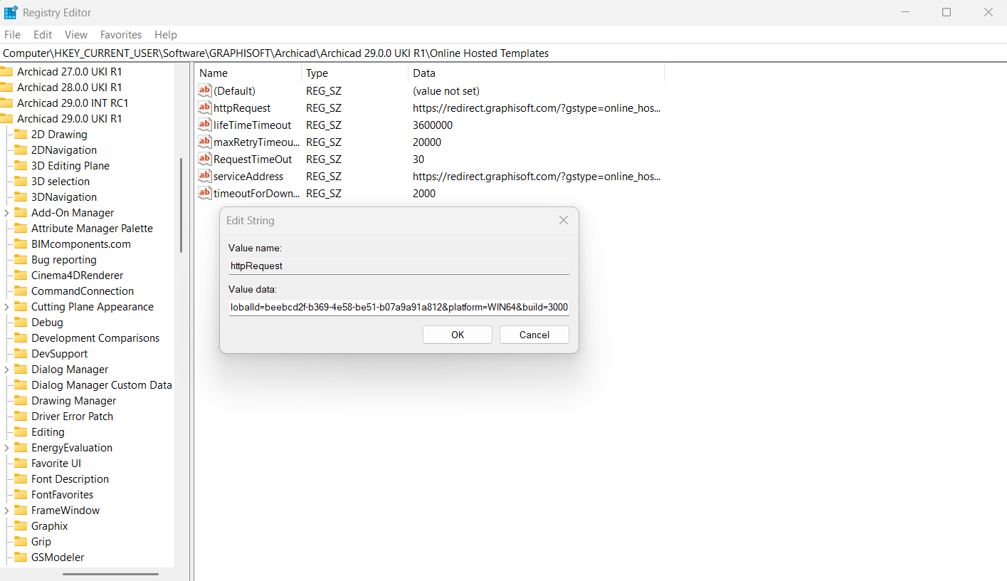
Task: Expand the FrameWindow key
Action: click(x=6, y=510)
